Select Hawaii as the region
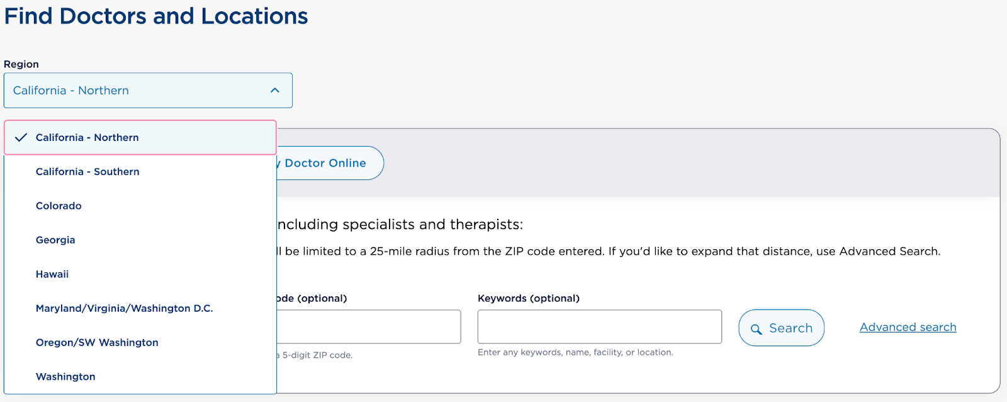The height and width of the screenshot is (402, 1007). tap(52, 274)
